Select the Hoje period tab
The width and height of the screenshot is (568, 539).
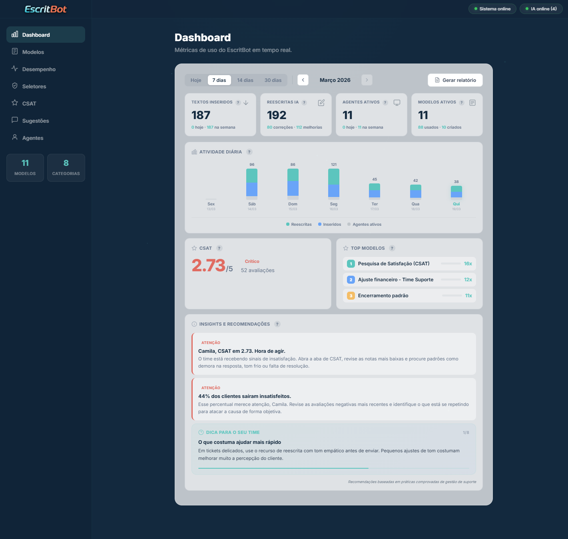(195, 80)
